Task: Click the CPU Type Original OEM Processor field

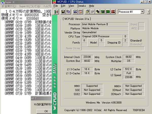Action: point(102,36)
